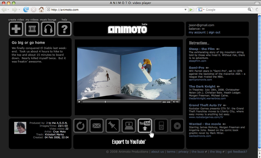Play the video with the play button
Screen dimensions: 261x158
coord(79,102)
